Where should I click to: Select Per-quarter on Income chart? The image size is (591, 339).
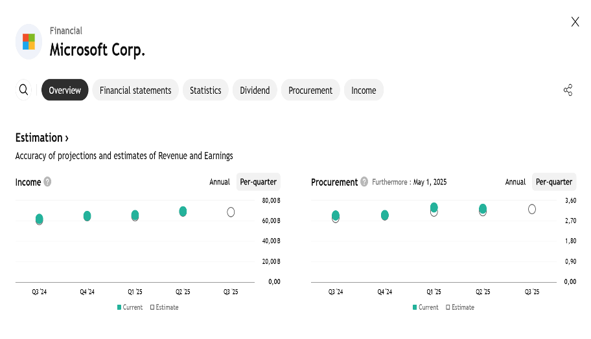click(258, 182)
